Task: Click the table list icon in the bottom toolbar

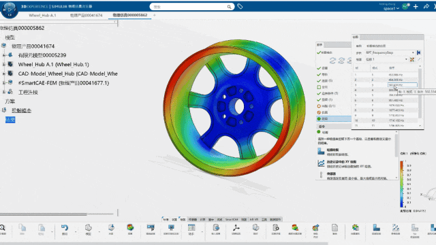Action: click(191, 228)
